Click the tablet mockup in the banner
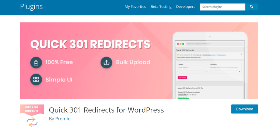Screen dimensions: 280x134 (x=210, y=65)
